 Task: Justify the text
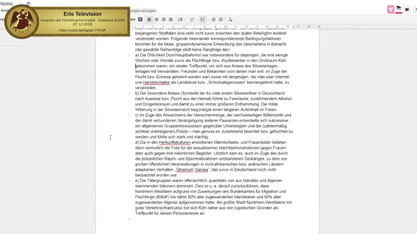click(x=171, y=19)
